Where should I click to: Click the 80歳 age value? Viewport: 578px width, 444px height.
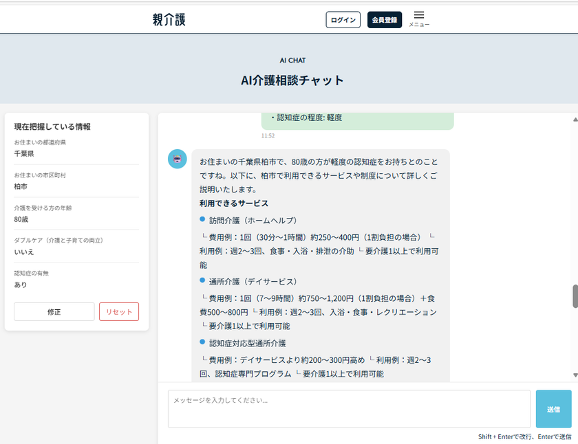click(21, 219)
